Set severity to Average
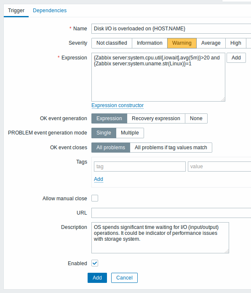 [211, 43]
